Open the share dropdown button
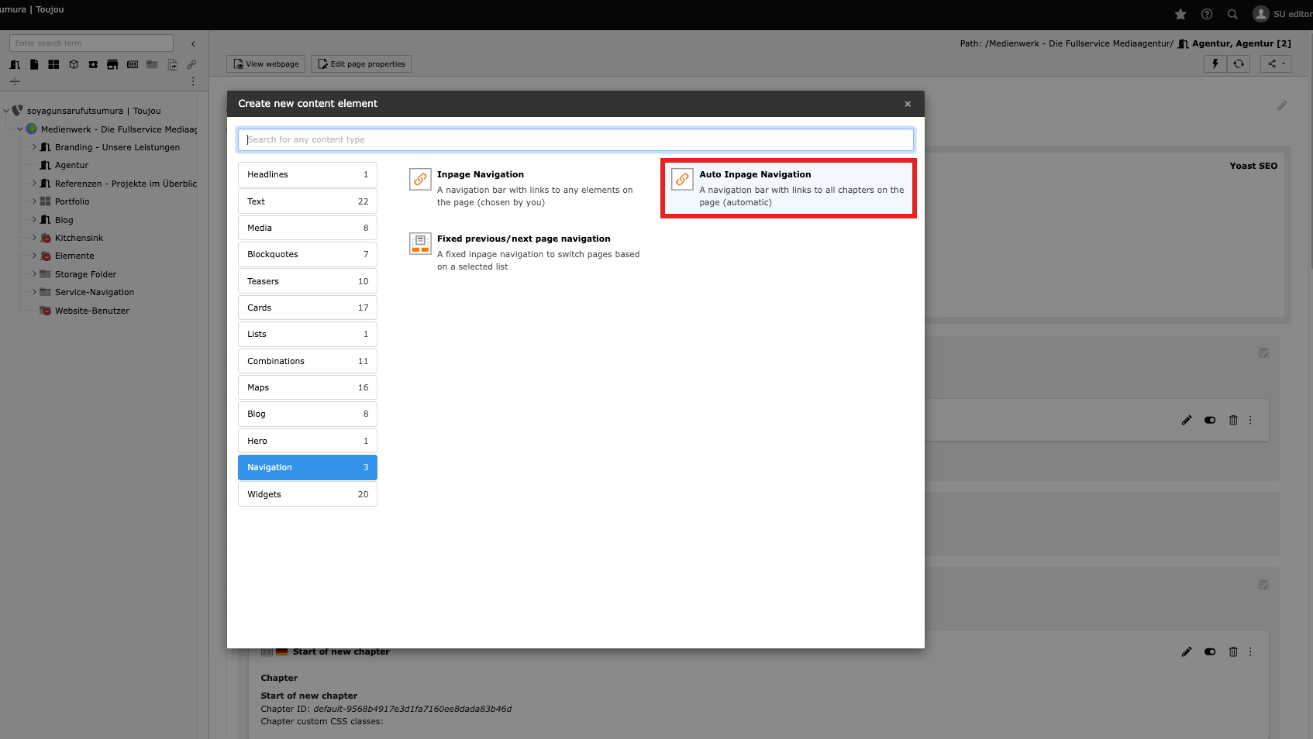Viewport: 1313px width, 739px height. pyautogui.click(x=1275, y=64)
